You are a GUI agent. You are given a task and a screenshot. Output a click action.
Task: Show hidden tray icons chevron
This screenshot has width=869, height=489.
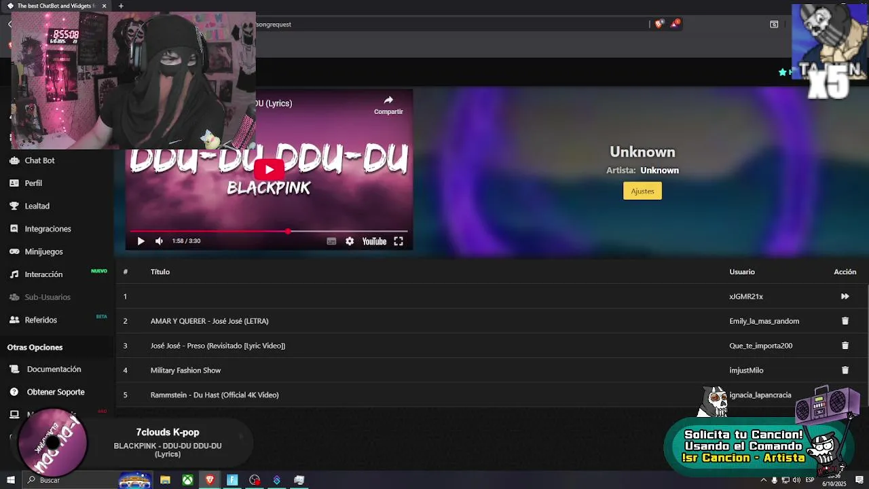pos(763,480)
